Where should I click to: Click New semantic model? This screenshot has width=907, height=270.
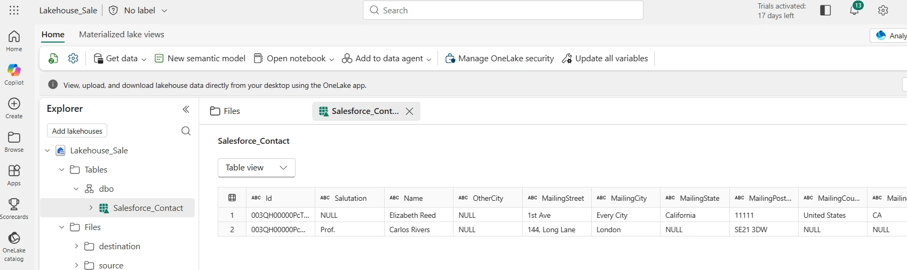(x=200, y=59)
